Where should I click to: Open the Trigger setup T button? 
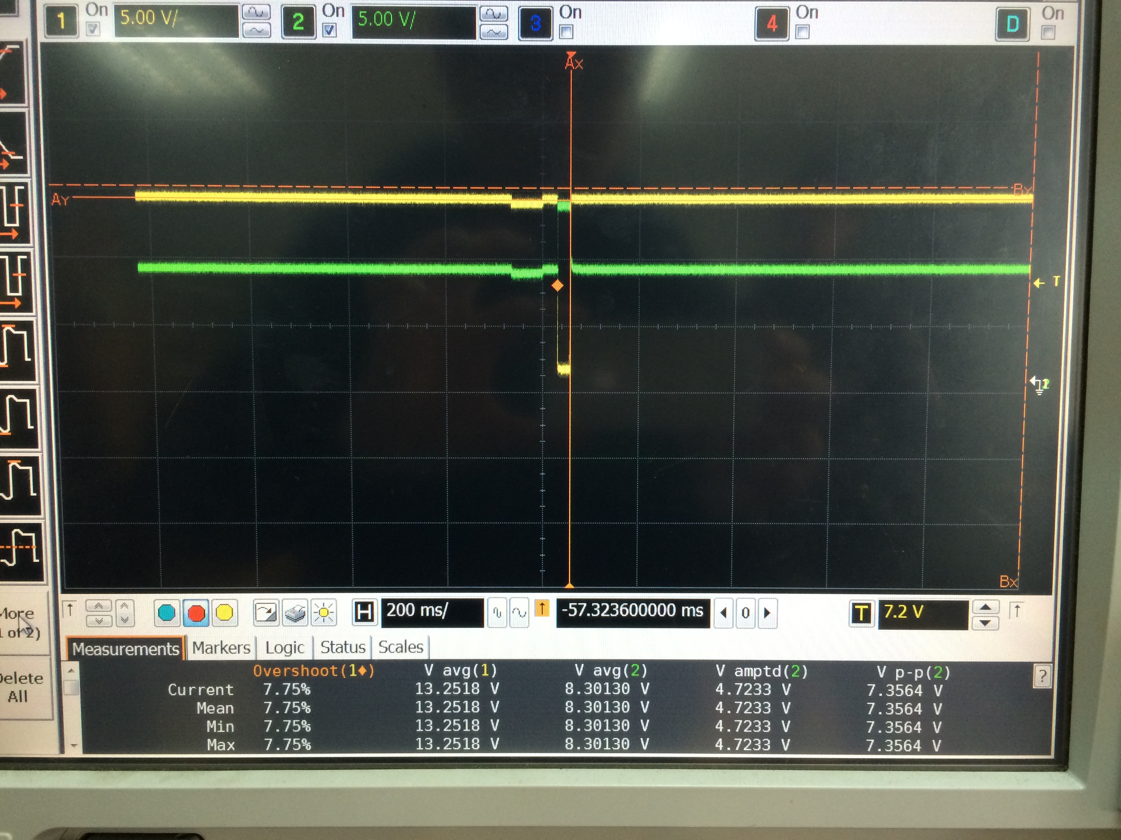pos(861,613)
